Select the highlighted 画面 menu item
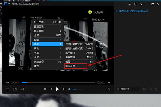This screenshot has width=161, height=107. point(47,44)
